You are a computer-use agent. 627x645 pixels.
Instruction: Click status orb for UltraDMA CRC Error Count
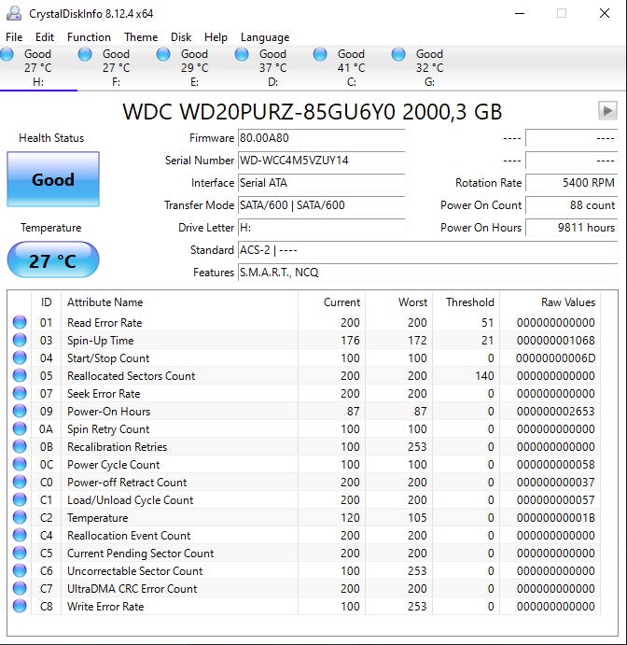tap(20, 588)
